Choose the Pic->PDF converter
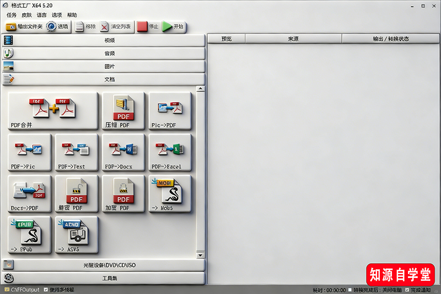 tap(170, 110)
